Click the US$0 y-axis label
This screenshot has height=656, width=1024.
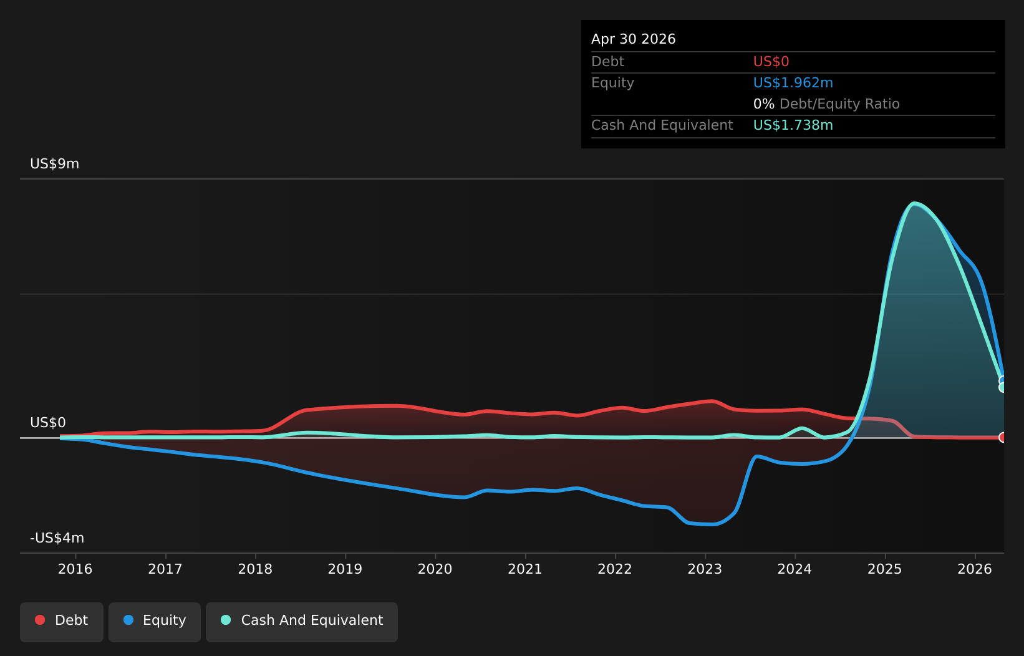tap(48, 423)
